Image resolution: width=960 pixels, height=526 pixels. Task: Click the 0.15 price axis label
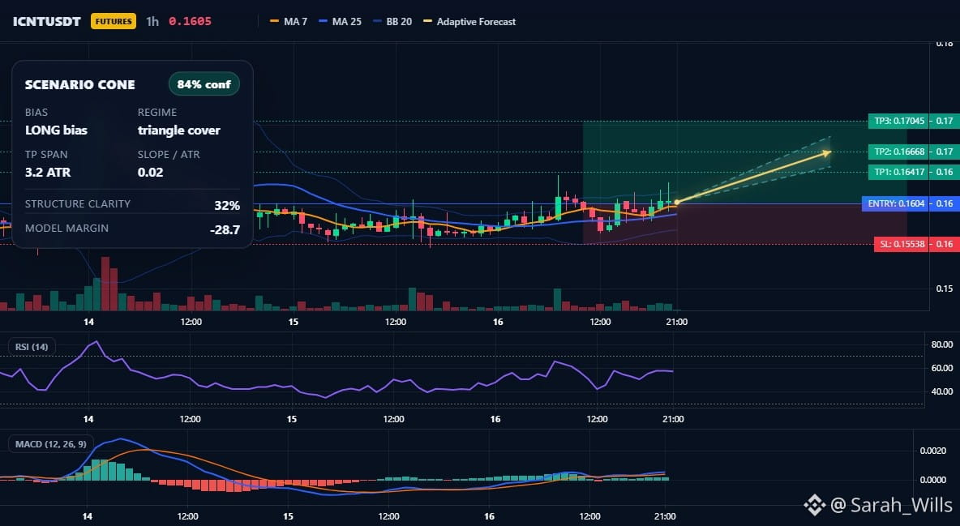pyautogui.click(x=945, y=289)
